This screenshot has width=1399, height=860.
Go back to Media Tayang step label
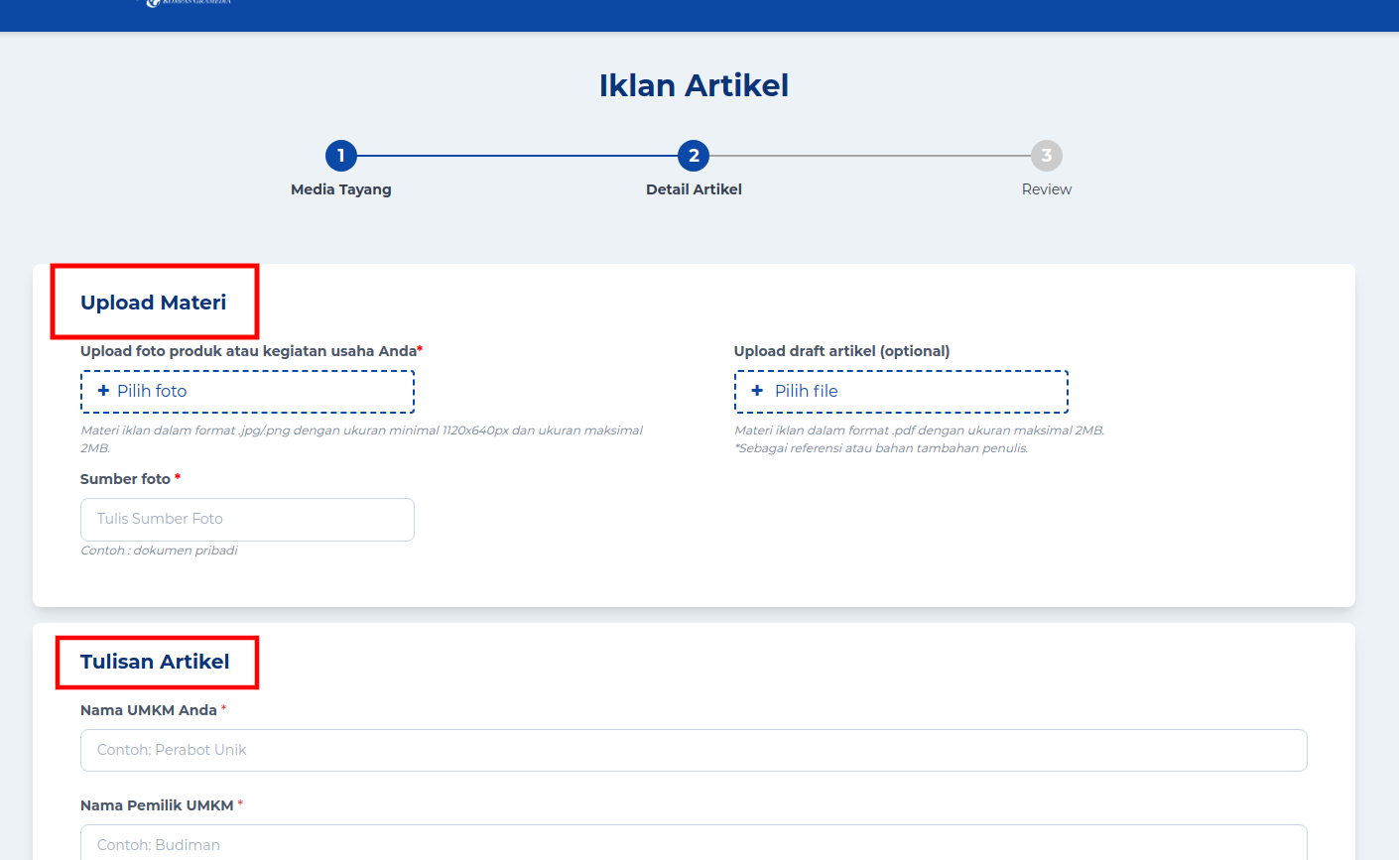340,189
